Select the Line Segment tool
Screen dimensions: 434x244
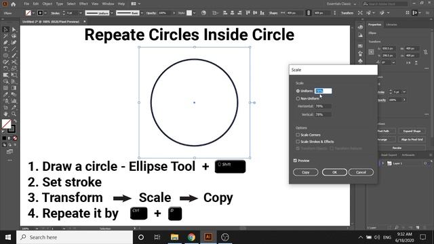(14, 49)
